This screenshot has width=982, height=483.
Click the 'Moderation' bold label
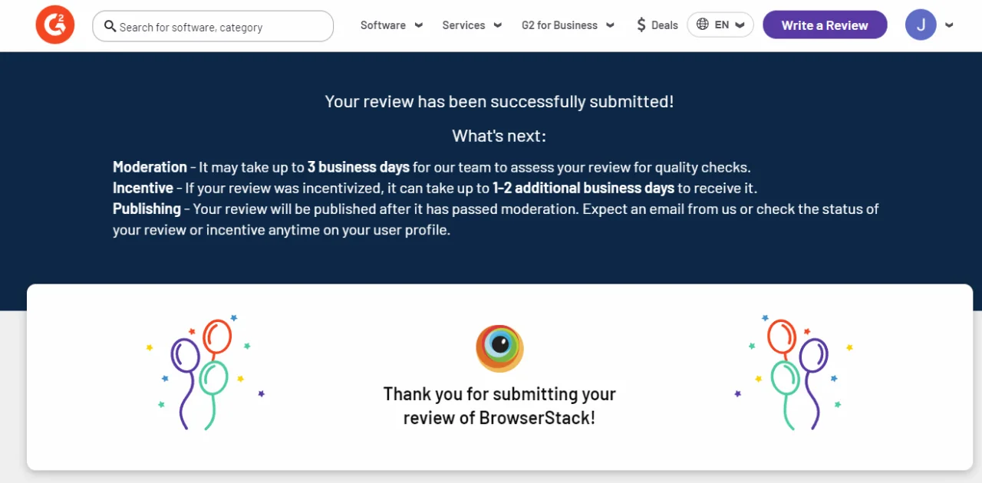coord(150,167)
